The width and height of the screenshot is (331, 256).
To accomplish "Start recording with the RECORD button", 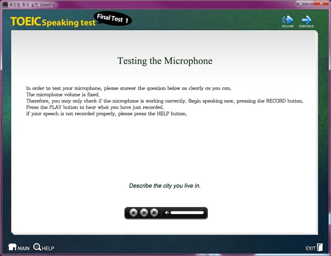I will 133,213.
